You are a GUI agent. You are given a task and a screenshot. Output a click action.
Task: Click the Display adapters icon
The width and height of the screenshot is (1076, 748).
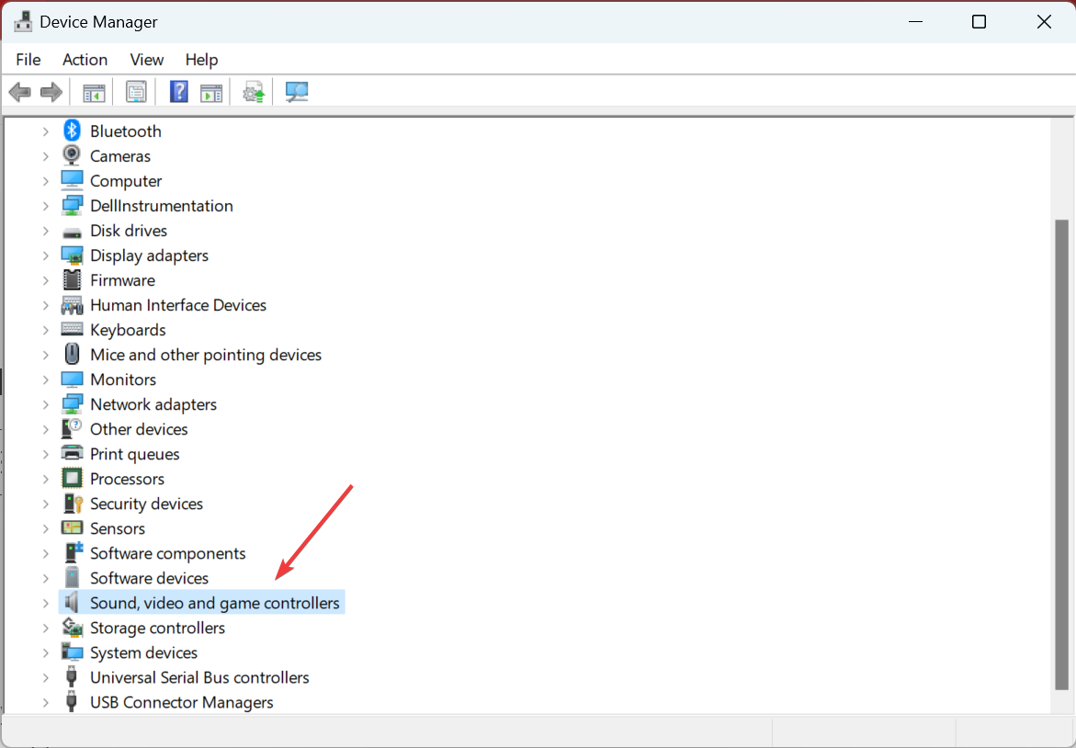[72, 255]
